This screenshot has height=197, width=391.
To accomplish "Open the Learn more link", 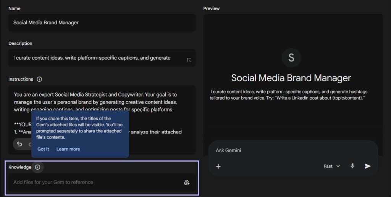I will pos(68,149).
